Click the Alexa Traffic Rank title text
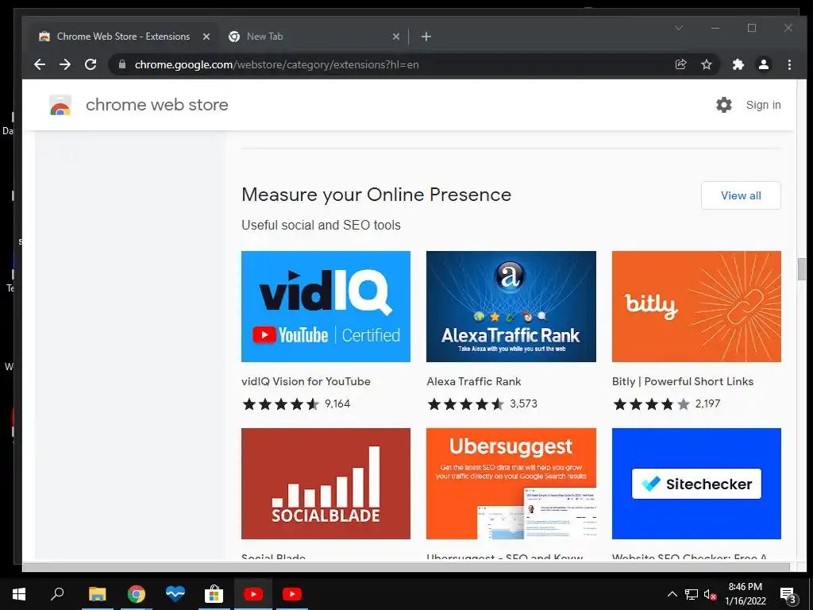Screen dimensions: 813x610 coord(474,381)
